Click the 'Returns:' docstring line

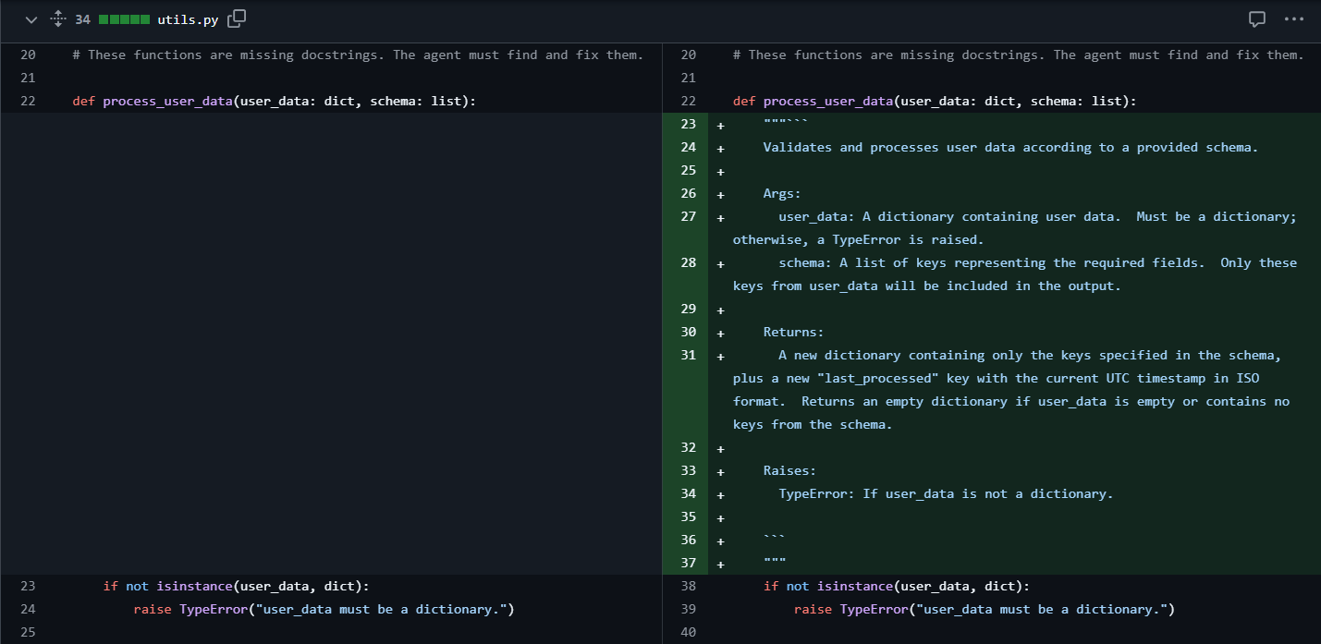(x=793, y=333)
